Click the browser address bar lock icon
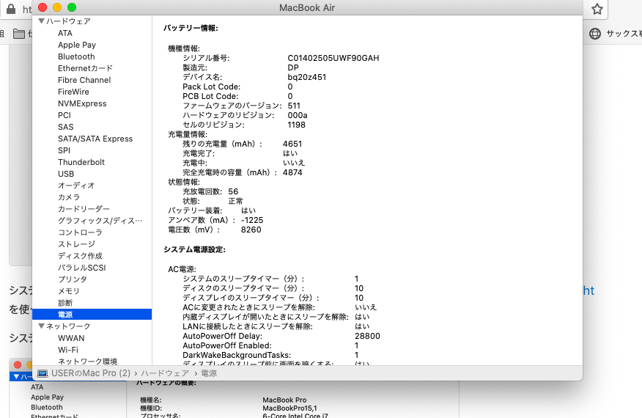The height and width of the screenshot is (418, 642). (x=11, y=9)
